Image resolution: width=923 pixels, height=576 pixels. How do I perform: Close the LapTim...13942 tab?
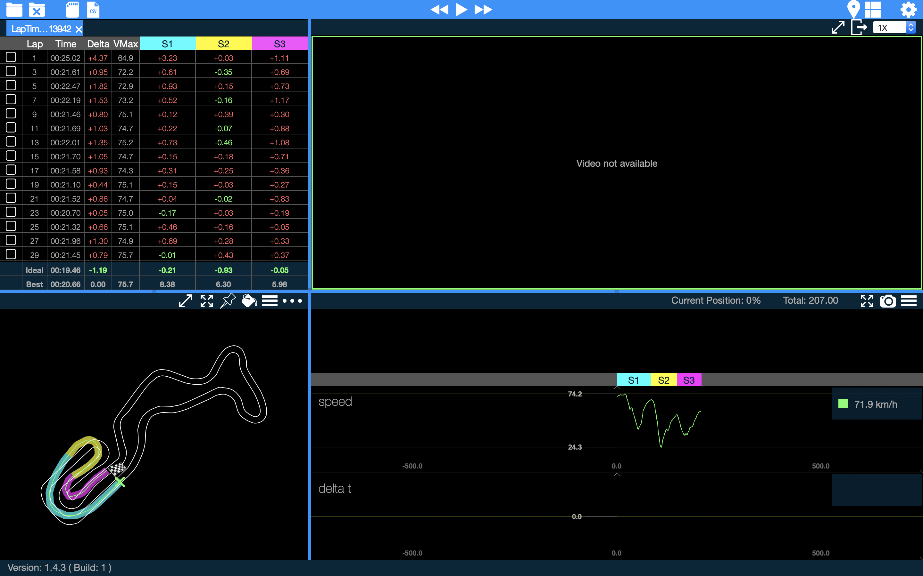[79, 29]
